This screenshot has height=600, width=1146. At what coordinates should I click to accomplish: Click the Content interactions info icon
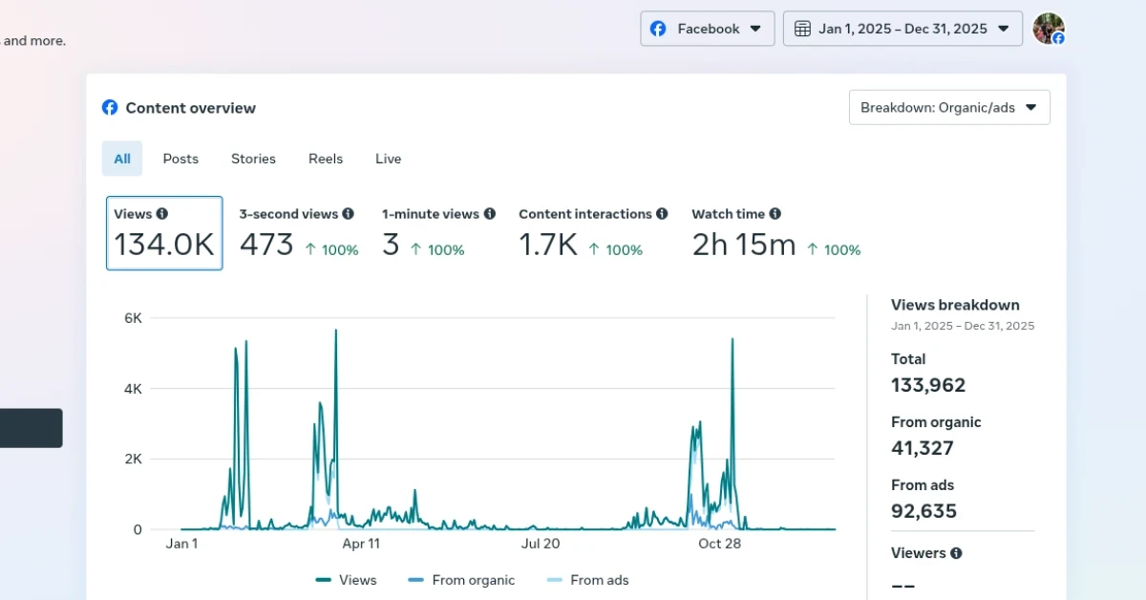(x=662, y=214)
